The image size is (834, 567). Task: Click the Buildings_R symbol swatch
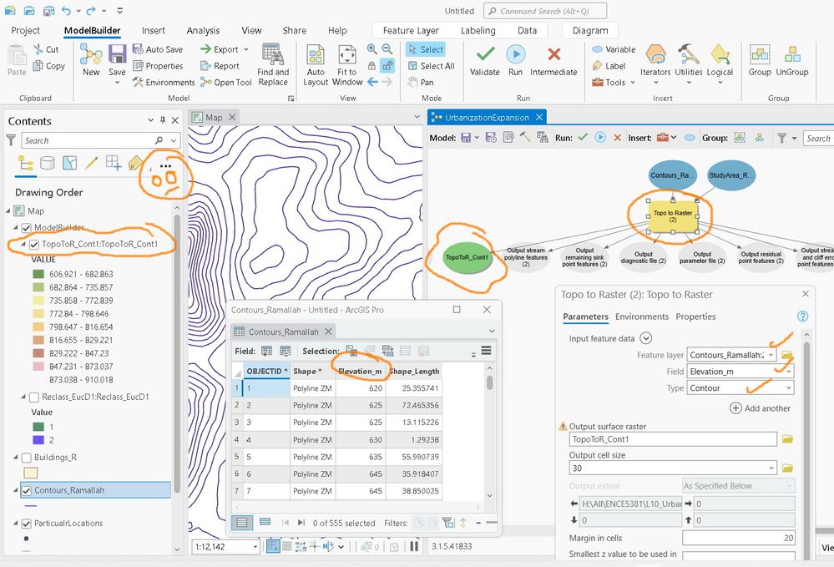[x=31, y=473]
